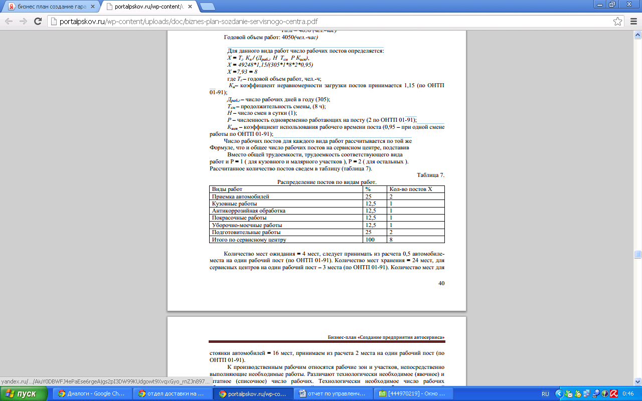Image resolution: width=642 pixels, height=401 pixels.
Task: Bookmark this page with the star icon
Action: pyautogui.click(x=618, y=22)
